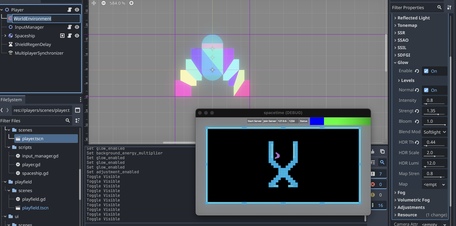The height and width of the screenshot is (226, 456).
Task: Click the file sort icon beside Filter Files
Action: 78,121
